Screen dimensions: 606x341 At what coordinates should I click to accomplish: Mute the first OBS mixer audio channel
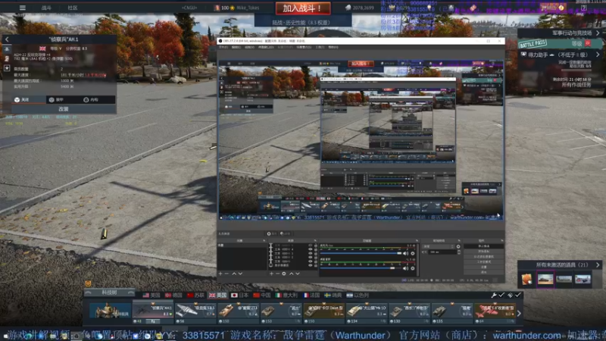(405, 254)
